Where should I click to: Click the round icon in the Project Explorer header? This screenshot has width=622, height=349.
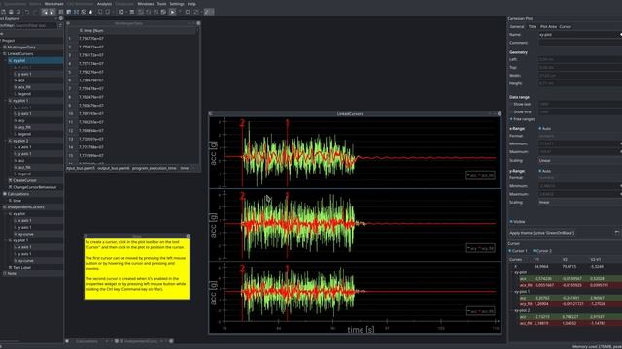coord(60,18)
